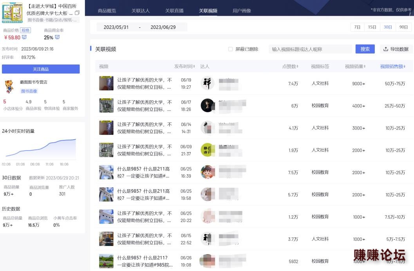Open creator avatar for 06/25 20:22 video
Viewport: 414px width, 271px height.
click(207, 217)
